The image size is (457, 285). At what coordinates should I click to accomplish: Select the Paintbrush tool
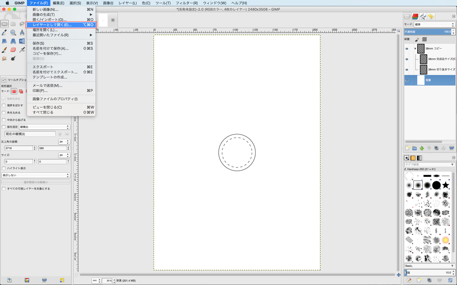4,50
